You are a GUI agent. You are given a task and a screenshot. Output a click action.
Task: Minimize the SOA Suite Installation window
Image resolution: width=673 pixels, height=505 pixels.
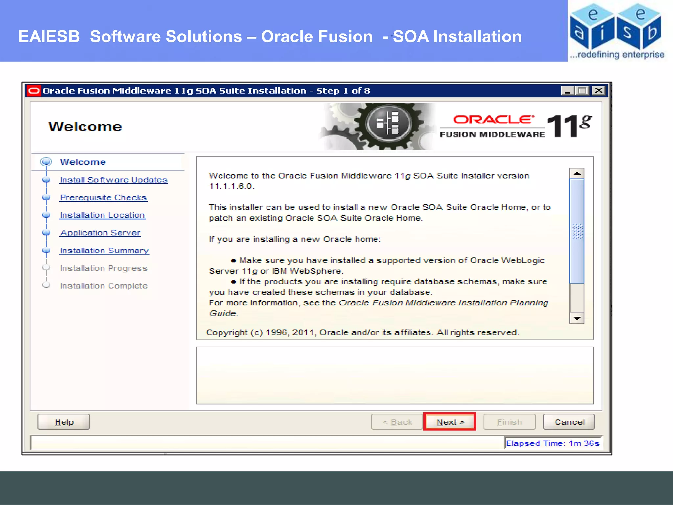coord(567,91)
